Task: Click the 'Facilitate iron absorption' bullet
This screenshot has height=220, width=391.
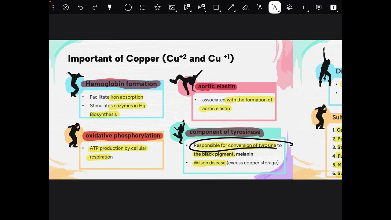Action: coord(116,97)
